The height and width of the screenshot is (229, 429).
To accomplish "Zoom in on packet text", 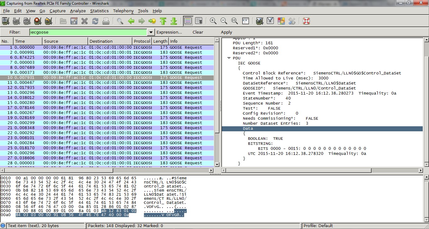I will click(213, 21).
